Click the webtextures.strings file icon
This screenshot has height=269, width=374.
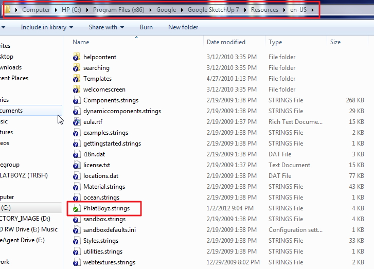pyautogui.click(x=76, y=262)
